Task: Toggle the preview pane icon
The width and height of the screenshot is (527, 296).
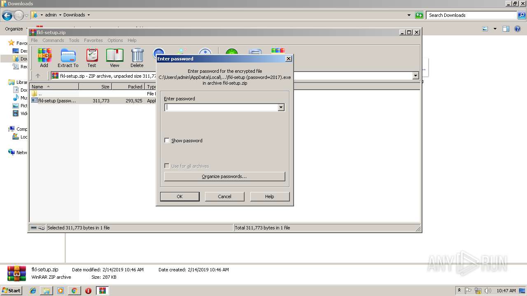Action: tap(506, 29)
